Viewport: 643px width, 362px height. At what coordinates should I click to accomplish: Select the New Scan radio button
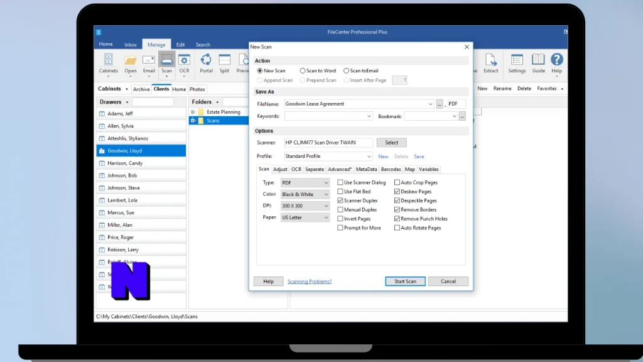click(260, 70)
